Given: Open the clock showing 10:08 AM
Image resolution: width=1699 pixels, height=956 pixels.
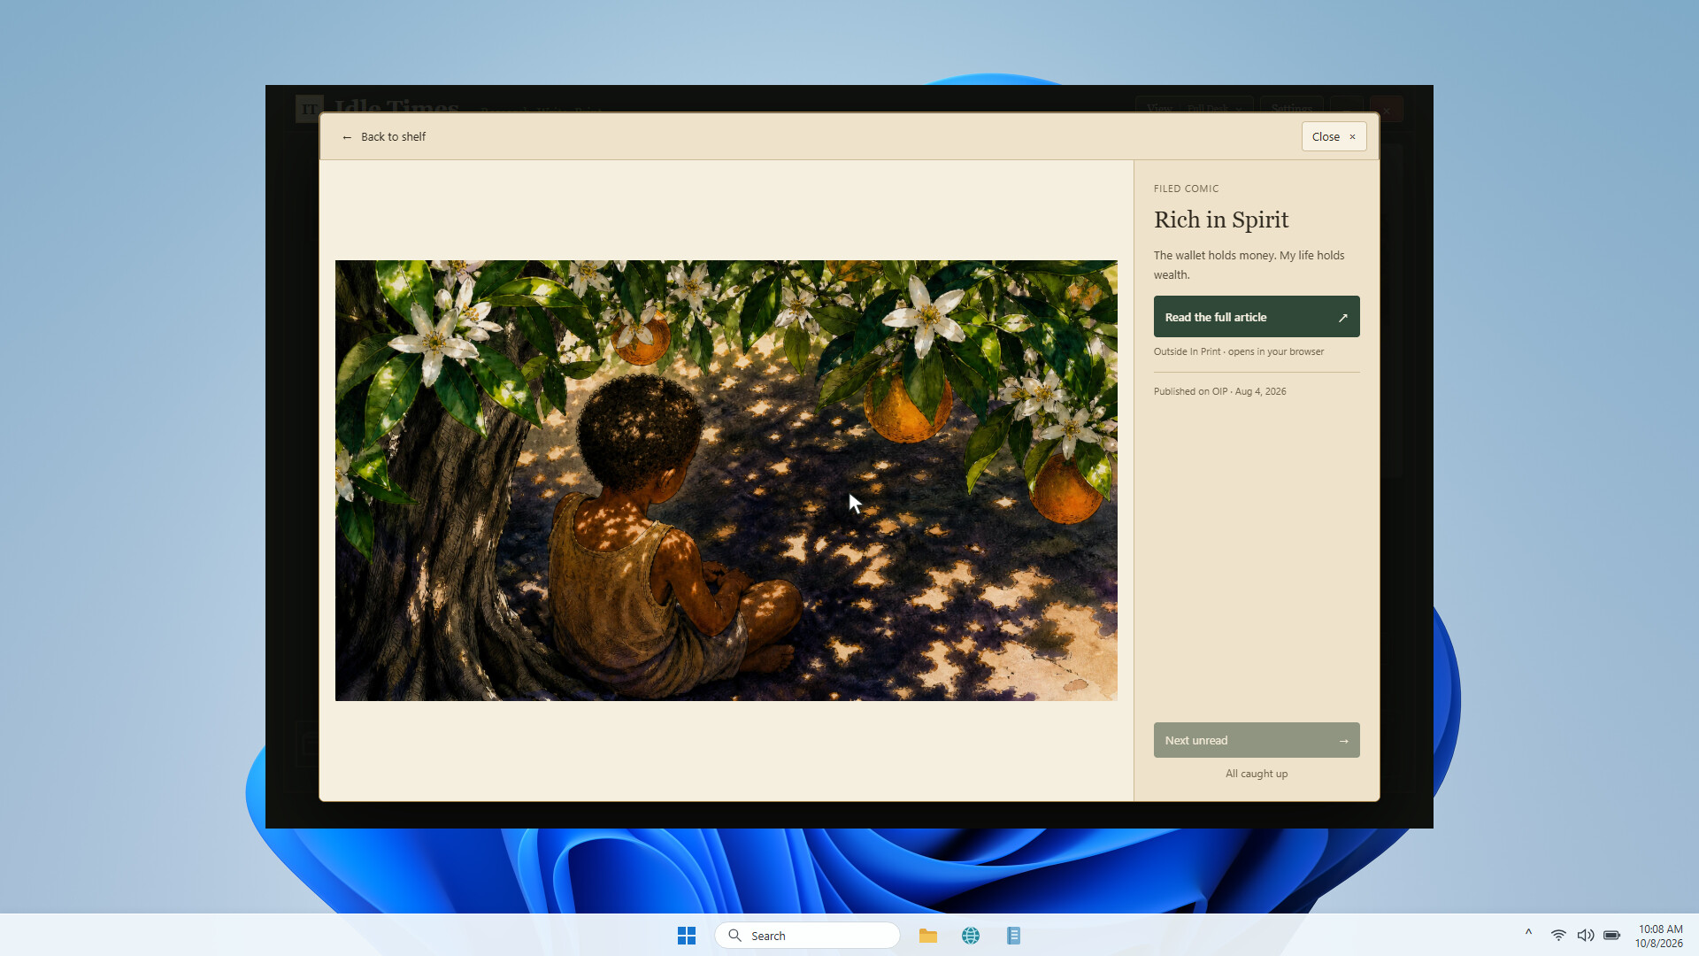Looking at the screenshot, I should click(1659, 936).
